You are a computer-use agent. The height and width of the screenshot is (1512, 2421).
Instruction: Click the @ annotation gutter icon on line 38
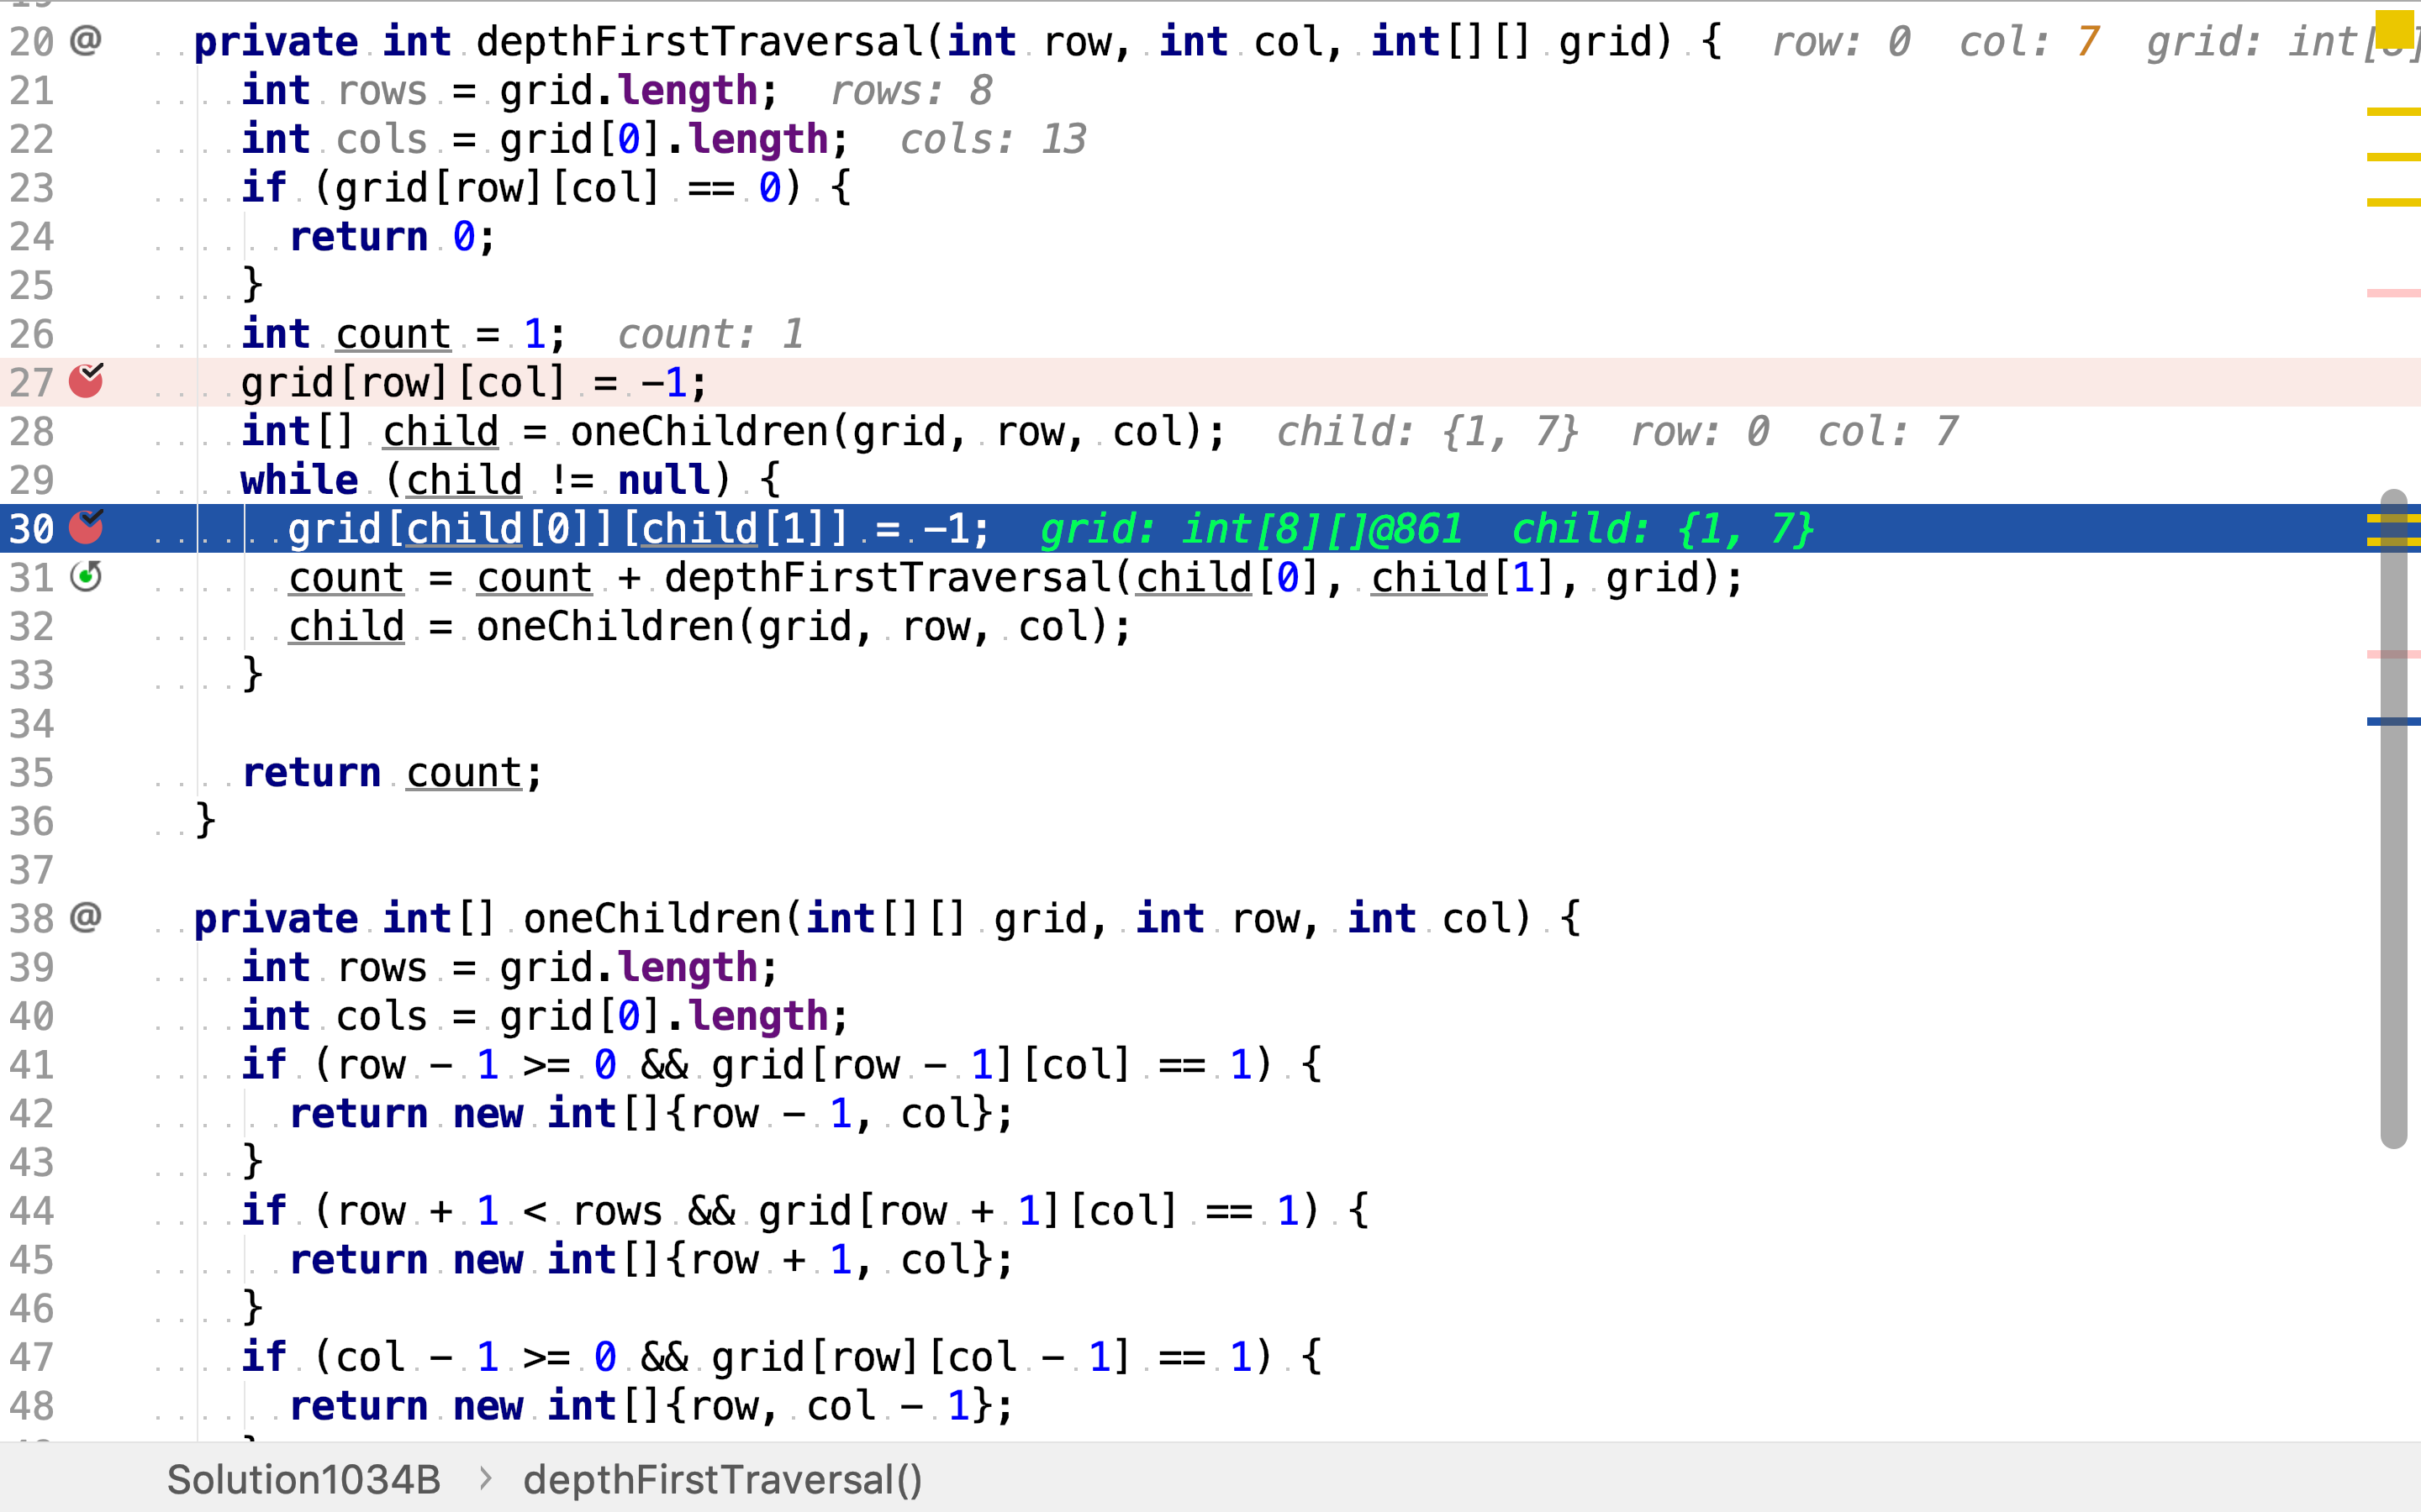coord(87,918)
